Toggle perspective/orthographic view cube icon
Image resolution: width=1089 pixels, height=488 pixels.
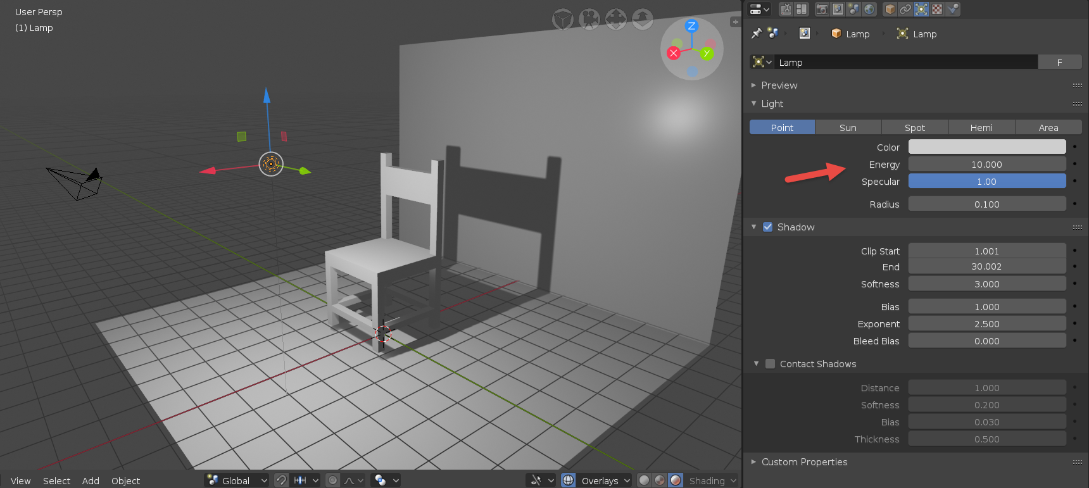click(x=562, y=19)
